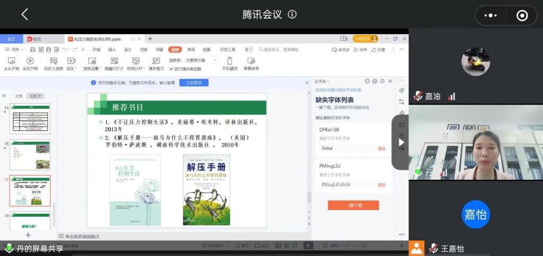This screenshot has width=543, height=256.
Task: Click 从头开始 to start slideshow from beginning
Action: pyautogui.click(x=11, y=61)
